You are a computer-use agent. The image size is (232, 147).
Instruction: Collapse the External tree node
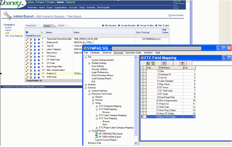point(85,88)
